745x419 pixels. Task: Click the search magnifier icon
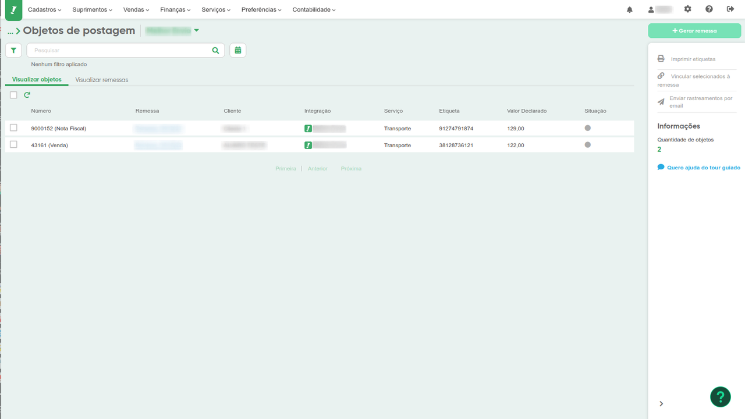point(215,51)
